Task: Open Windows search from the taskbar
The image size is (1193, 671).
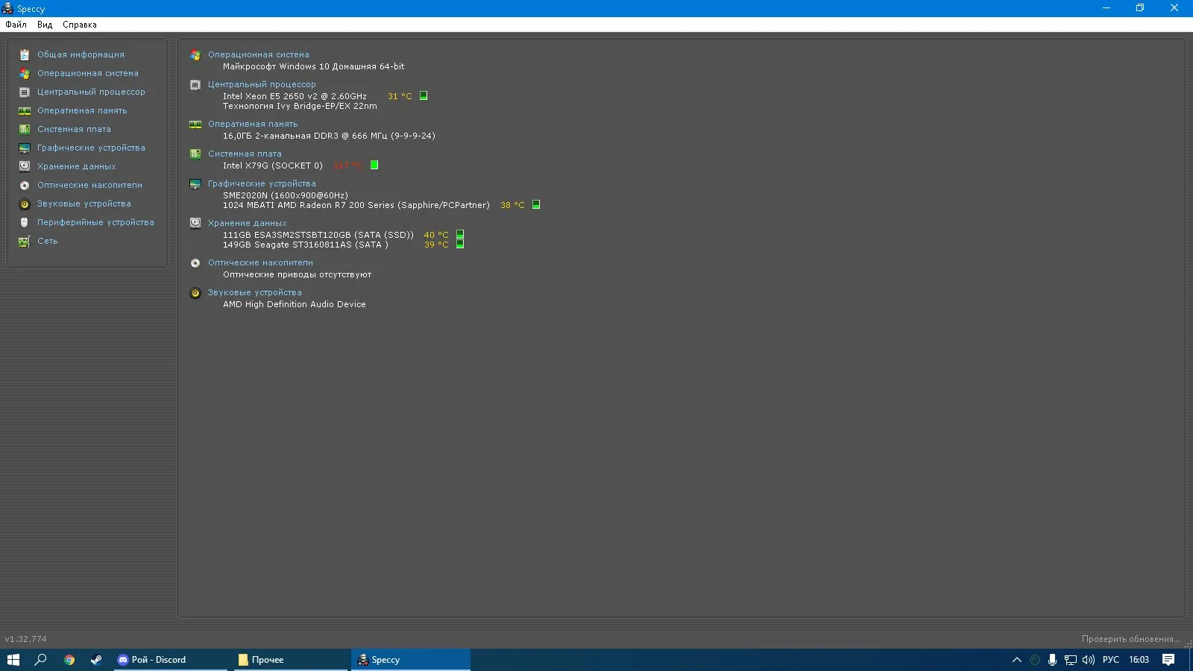Action: tap(41, 660)
